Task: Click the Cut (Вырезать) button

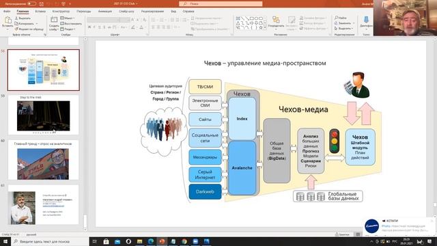Action: coord(23,18)
